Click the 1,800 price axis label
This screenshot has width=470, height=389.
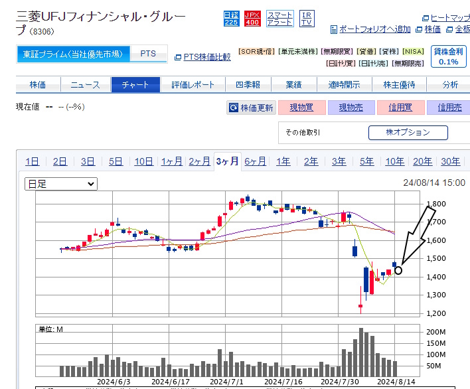(436, 204)
